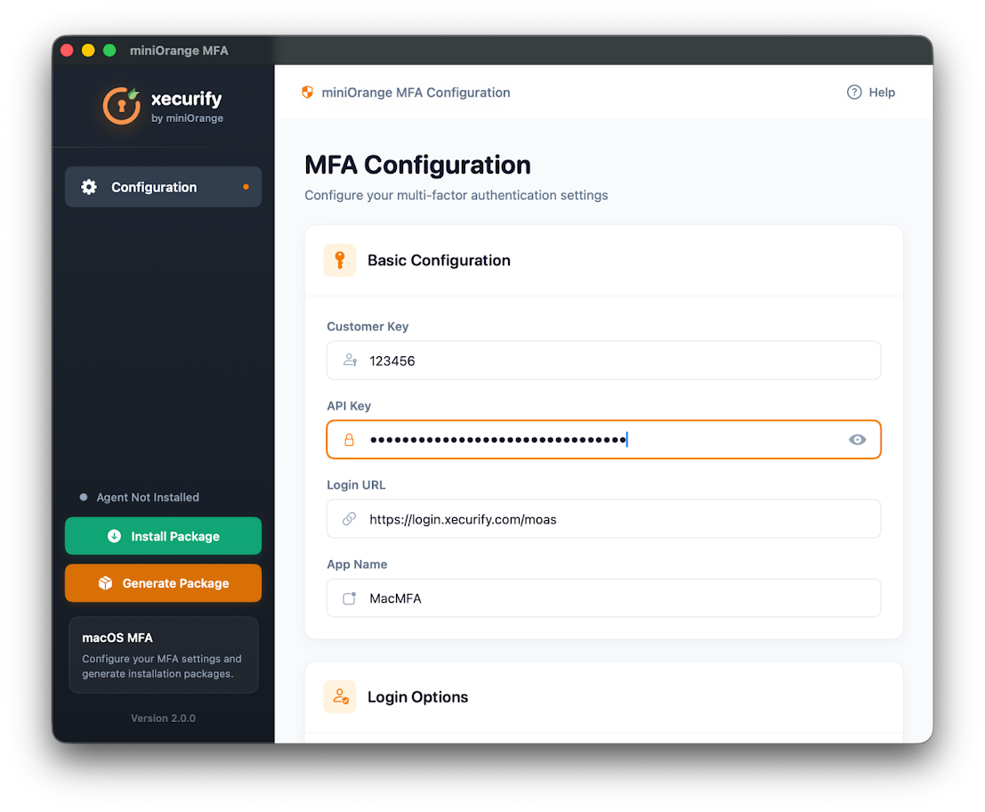Click the orange dot beside Configuration
The width and height of the screenshot is (985, 812).
[x=246, y=187]
